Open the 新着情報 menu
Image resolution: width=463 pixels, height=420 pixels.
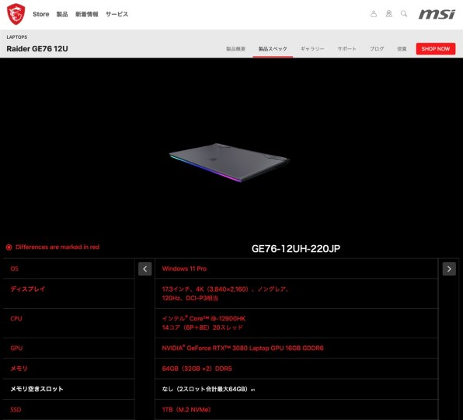[x=86, y=14]
